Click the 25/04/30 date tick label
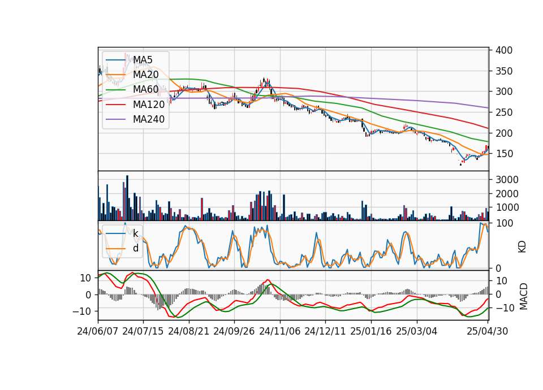The height and width of the screenshot is (390, 543). [488, 331]
